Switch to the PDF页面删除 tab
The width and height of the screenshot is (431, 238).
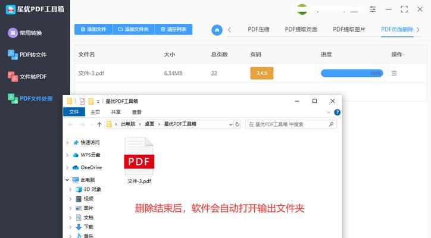coord(397,29)
